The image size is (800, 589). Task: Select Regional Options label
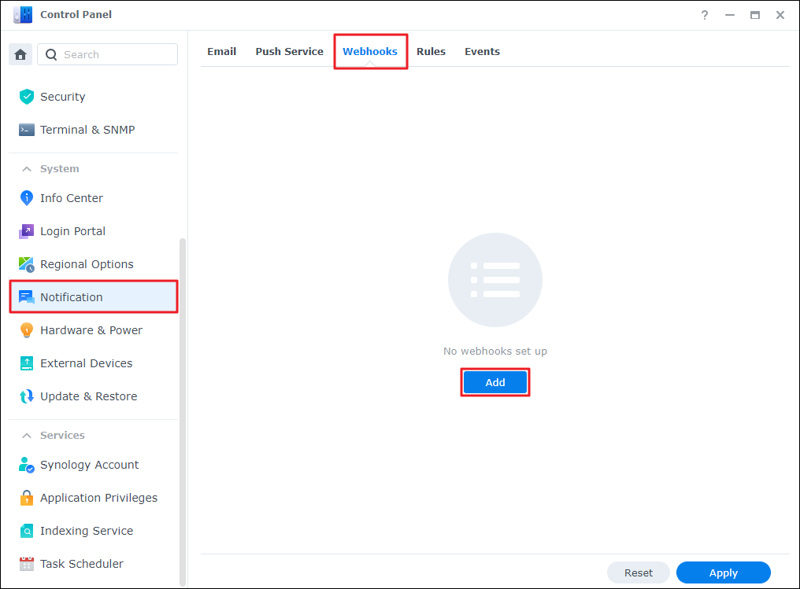87,264
